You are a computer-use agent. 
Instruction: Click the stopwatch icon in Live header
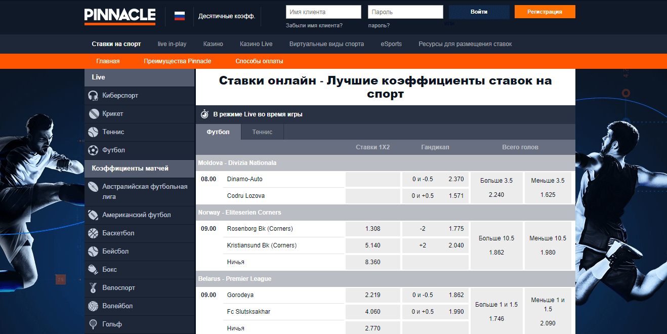click(x=204, y=114)
